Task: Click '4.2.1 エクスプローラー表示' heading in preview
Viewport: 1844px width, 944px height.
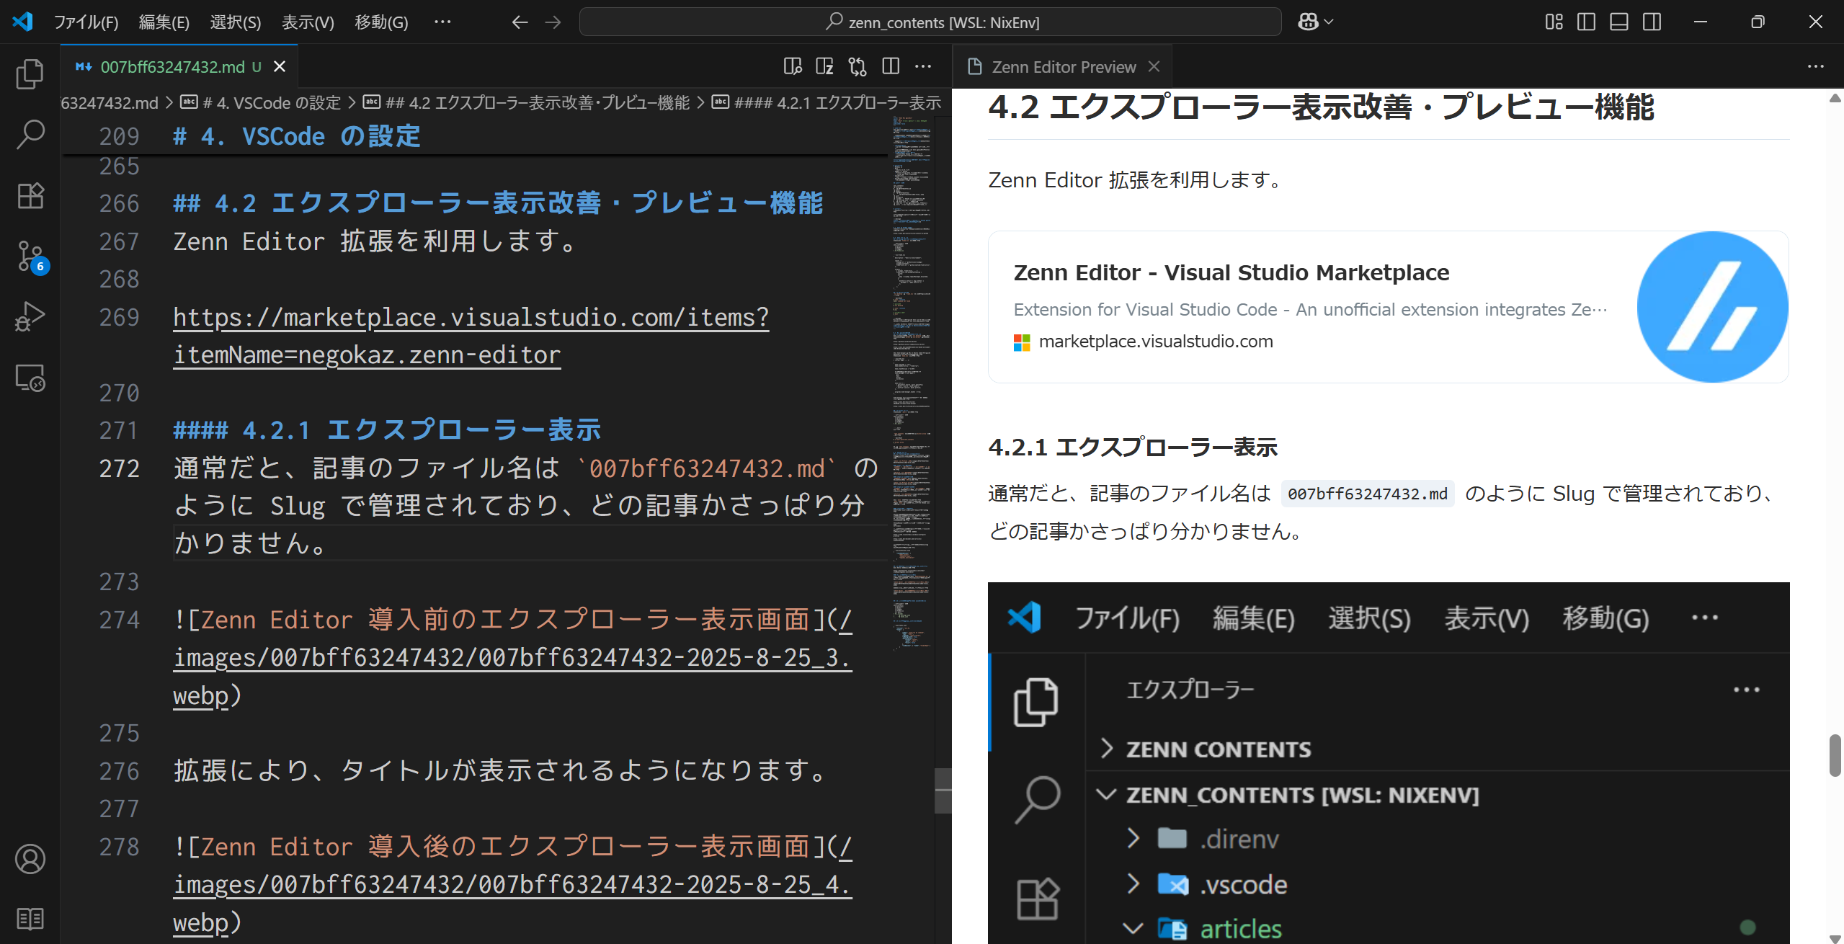Action: point(1132,447)
